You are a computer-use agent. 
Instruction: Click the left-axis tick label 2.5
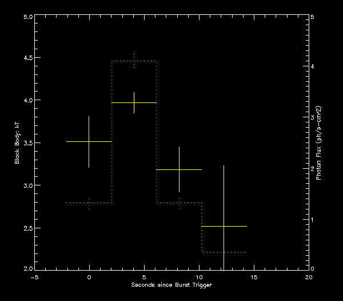pyautogui.click(x=26, y=228)
